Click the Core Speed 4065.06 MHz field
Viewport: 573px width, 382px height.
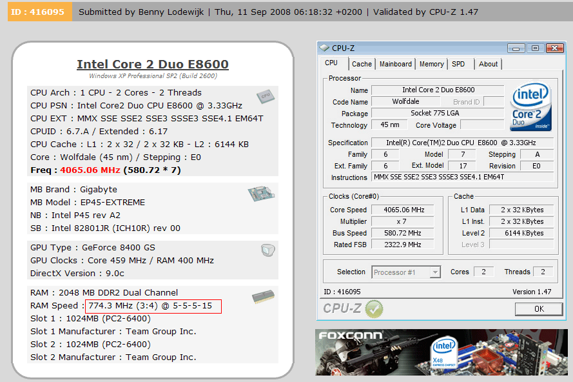point(403,210)
